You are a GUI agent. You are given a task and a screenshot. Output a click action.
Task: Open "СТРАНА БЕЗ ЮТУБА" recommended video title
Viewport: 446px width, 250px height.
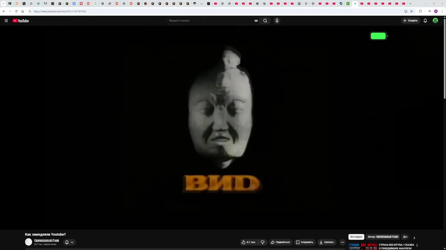(x=397, y=247)
